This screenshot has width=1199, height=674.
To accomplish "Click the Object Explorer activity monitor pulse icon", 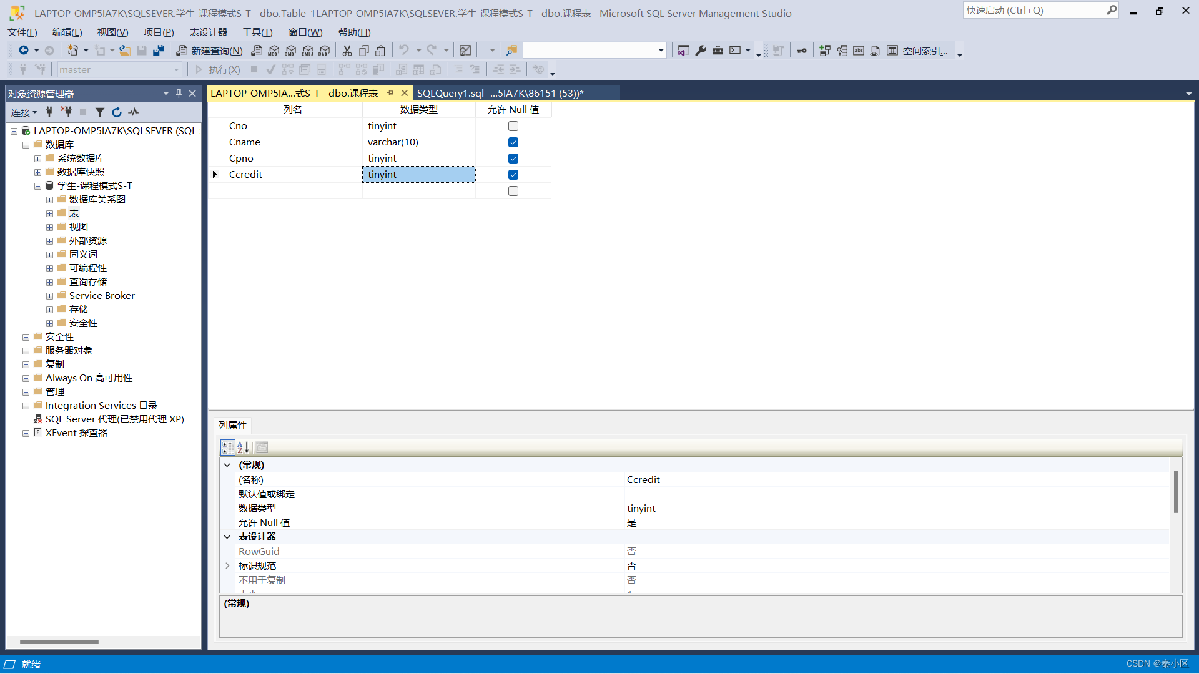I will [134, 112].
